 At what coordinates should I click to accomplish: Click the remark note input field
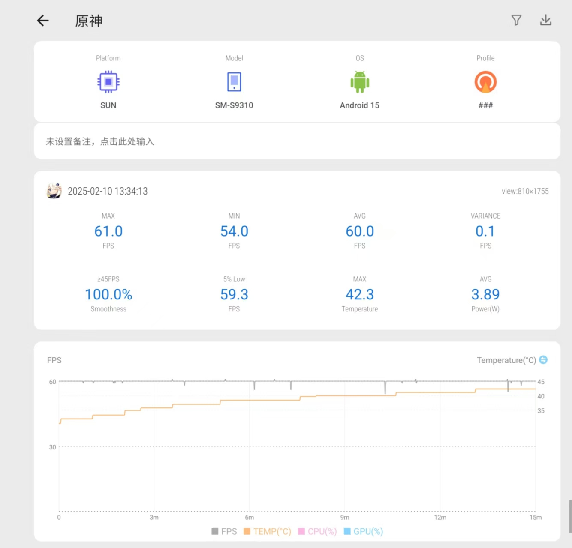pyautogui.click(x=297, y=141)
